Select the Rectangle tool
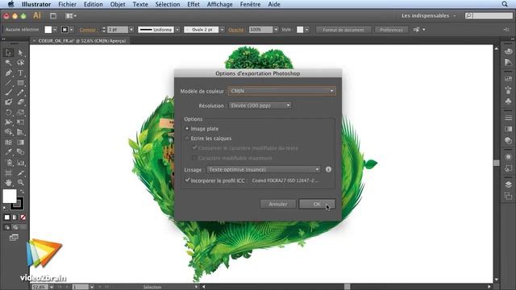The image size is (516, 290). pos(20,83)
